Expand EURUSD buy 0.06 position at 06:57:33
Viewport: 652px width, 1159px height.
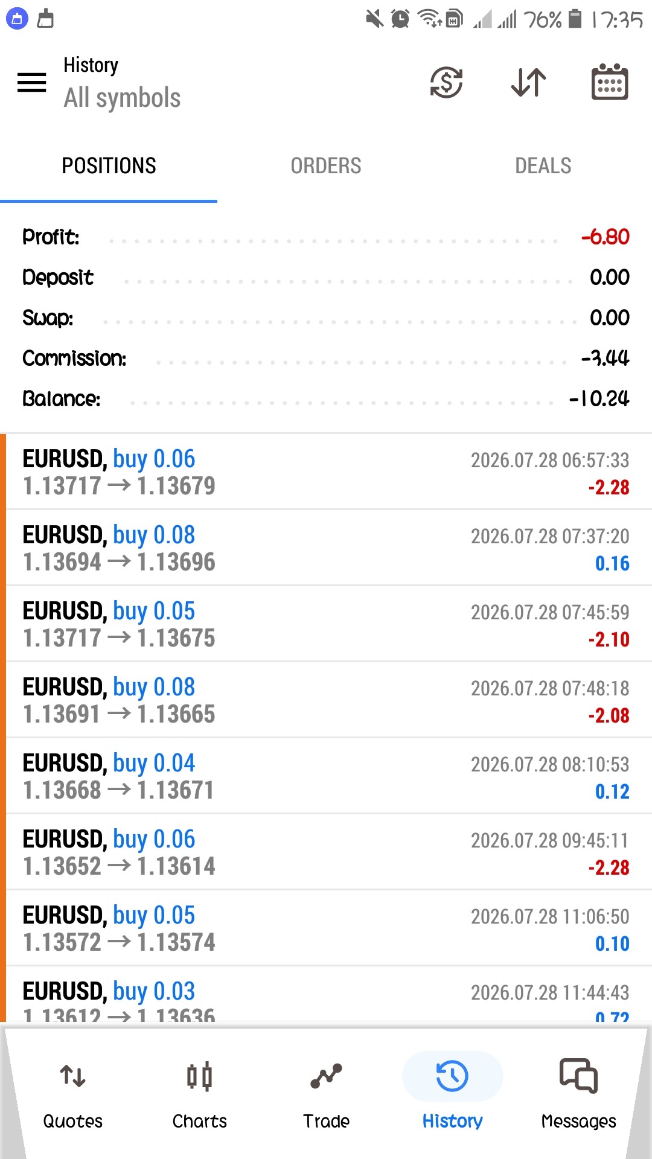pos(326,471)
